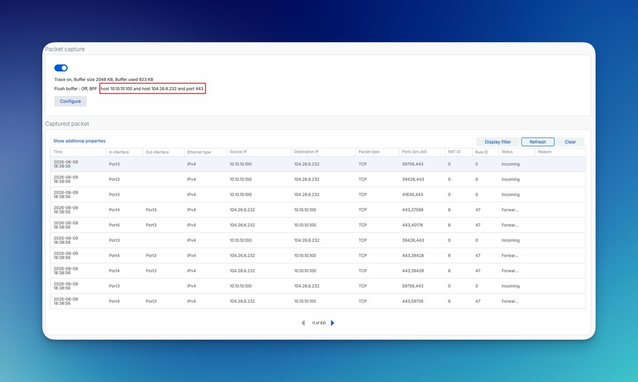This screenshot has height=382, width=638.
Task: Select Port3 out interface of 443,40176 row
Action: (x=151, y=225)
